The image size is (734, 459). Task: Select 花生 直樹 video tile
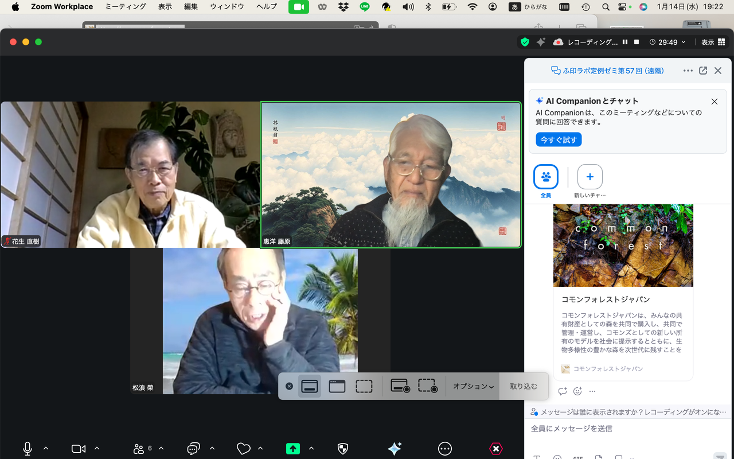[130, 175]
